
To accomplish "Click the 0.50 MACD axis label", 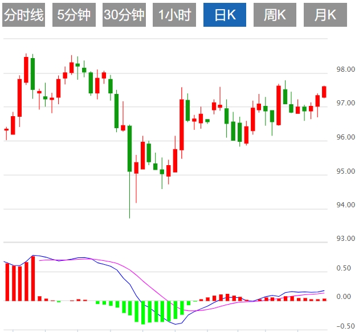I will 344,268.
